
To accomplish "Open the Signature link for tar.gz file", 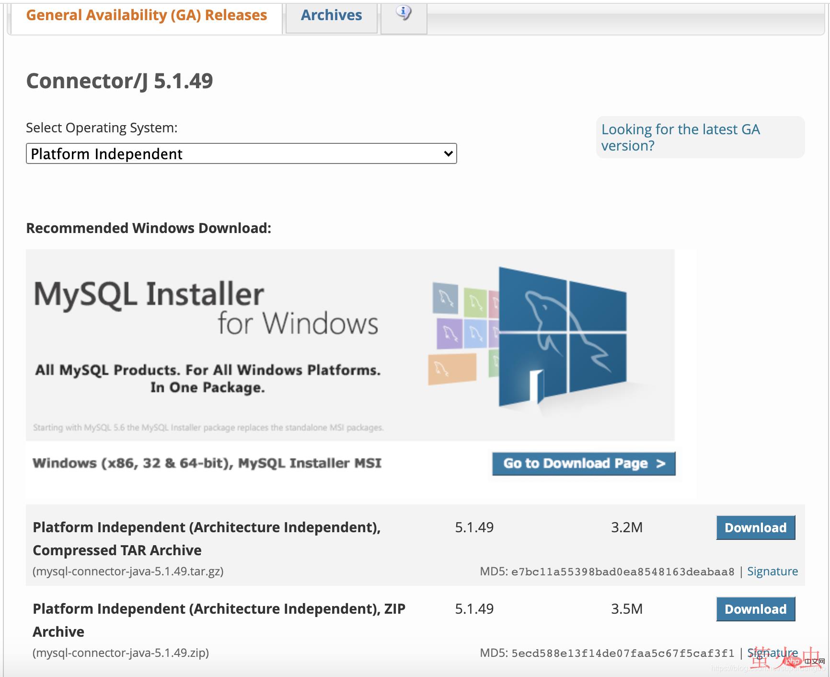I will click(772, 572).
